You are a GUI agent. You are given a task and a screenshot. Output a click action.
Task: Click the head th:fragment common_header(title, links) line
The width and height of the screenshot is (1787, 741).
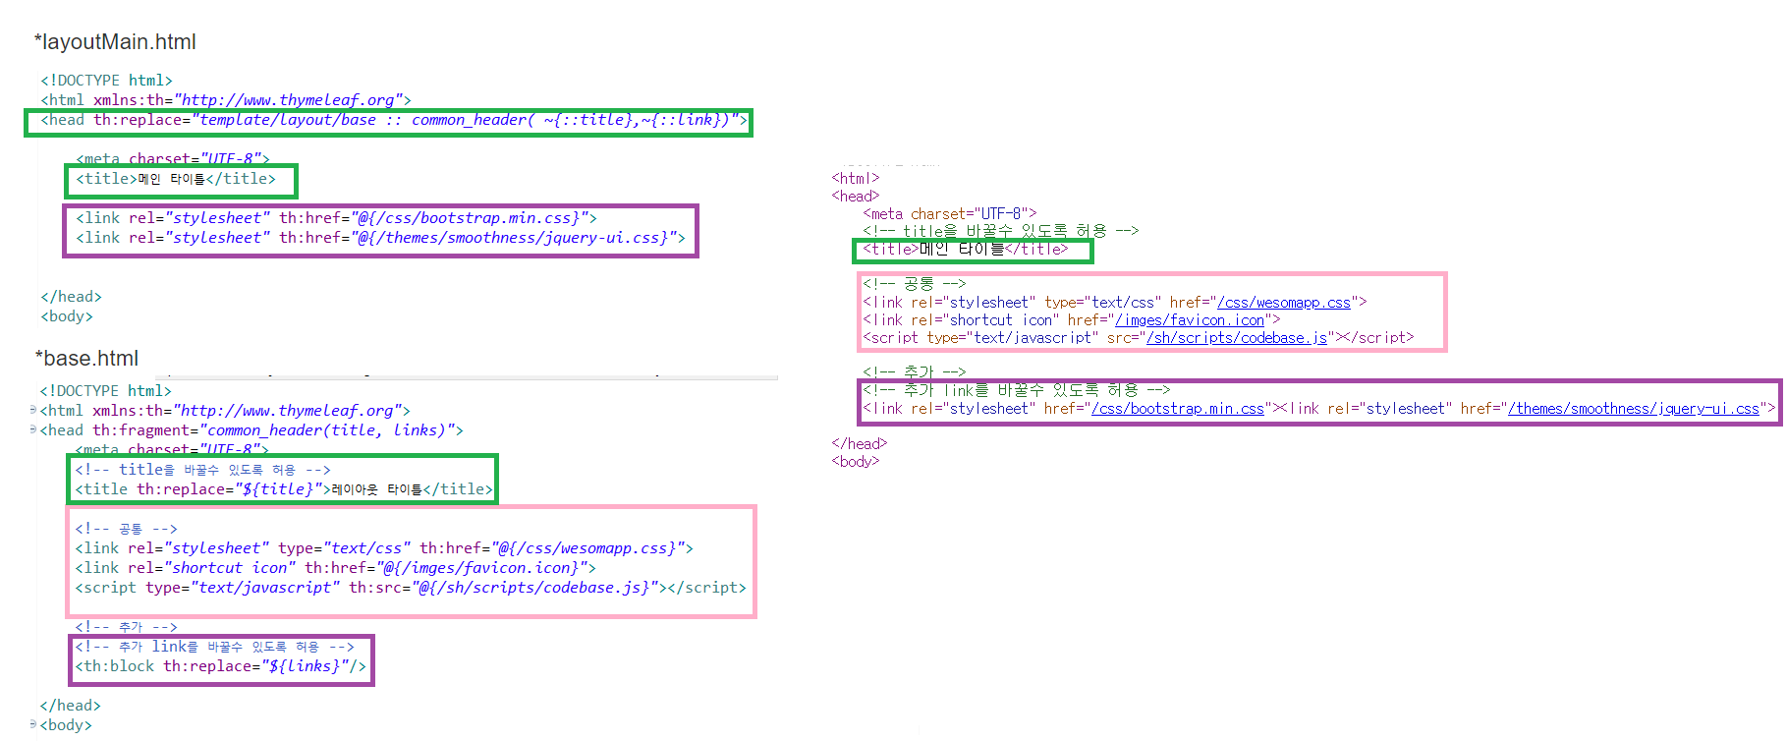pos(251,430)
